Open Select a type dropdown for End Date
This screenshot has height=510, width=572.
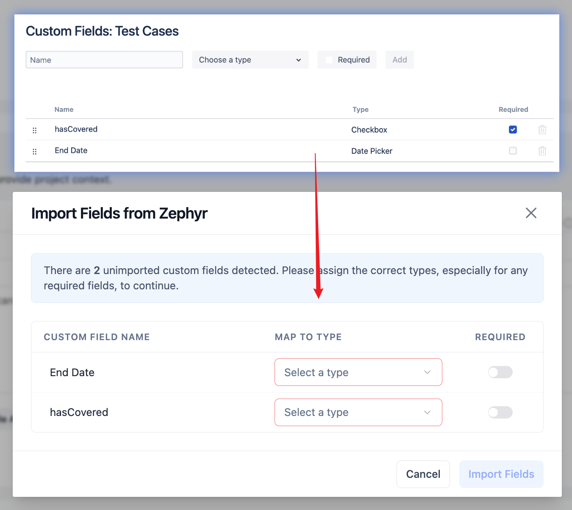tap(358, 372)
